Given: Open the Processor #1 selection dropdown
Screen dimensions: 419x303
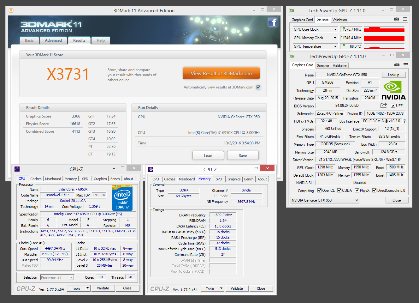Looking at the screenshot, I should point(57,278).
